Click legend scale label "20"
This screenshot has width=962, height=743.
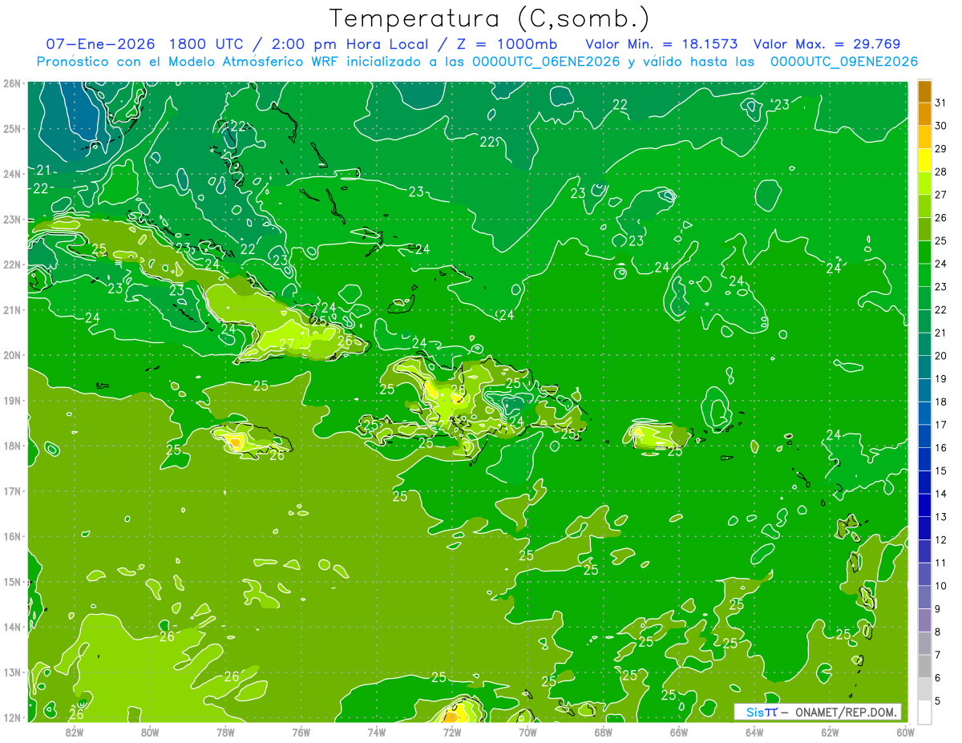(x=941, y=356)
